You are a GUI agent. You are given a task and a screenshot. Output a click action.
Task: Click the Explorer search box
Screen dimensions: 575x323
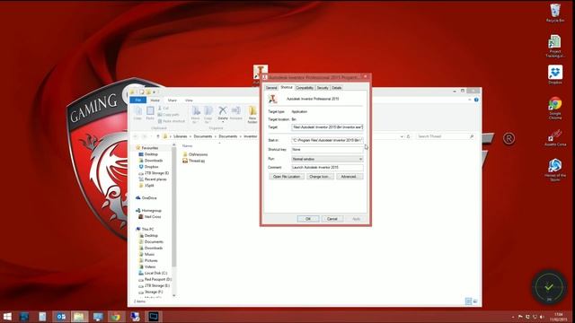[446, 136]
